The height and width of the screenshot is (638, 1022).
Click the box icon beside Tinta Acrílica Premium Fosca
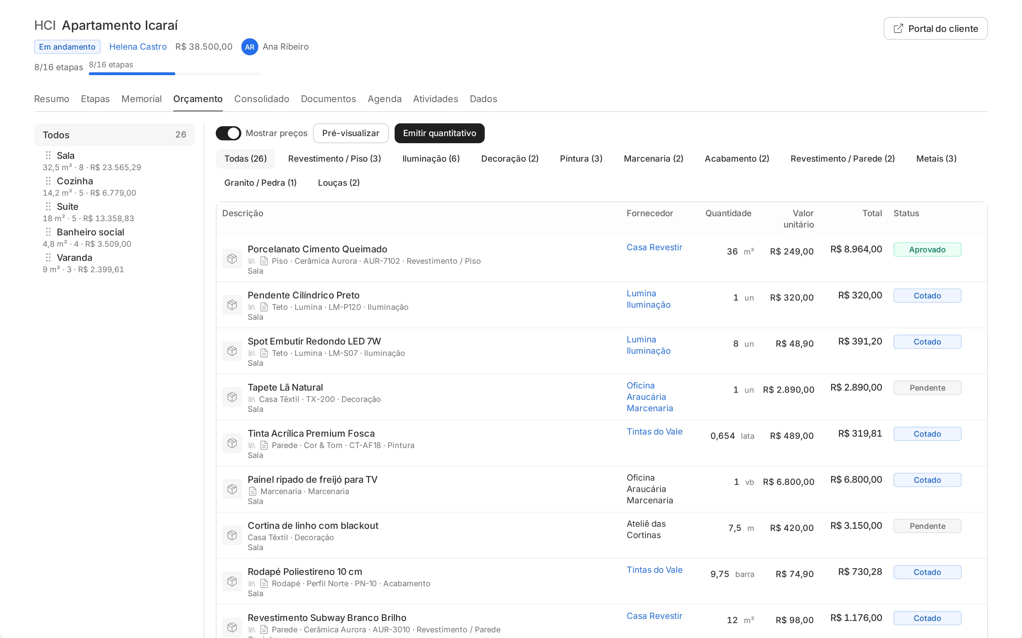(x=232, y=443)
